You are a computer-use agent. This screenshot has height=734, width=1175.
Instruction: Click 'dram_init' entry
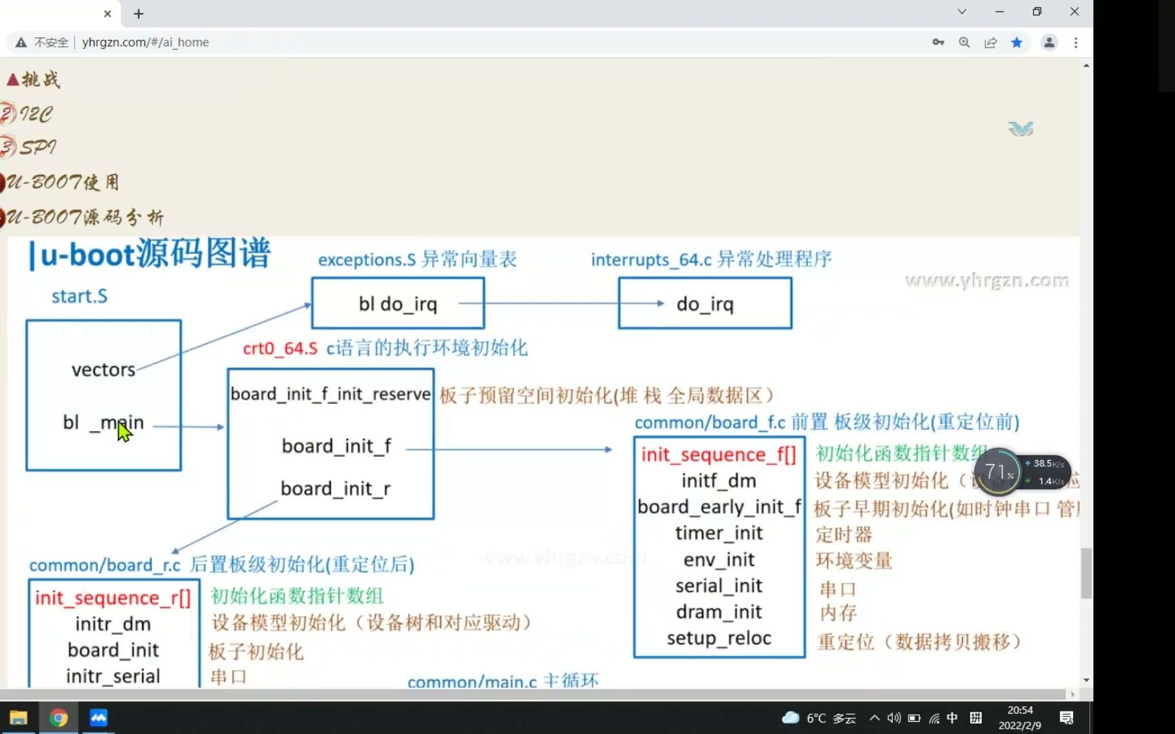(719, 612)
